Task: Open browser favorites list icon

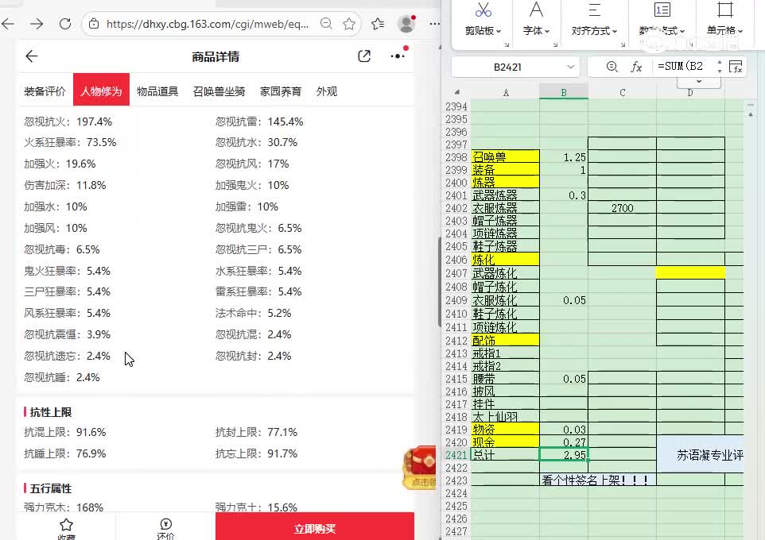Action: pyautogui.click(x=379, y=24)
